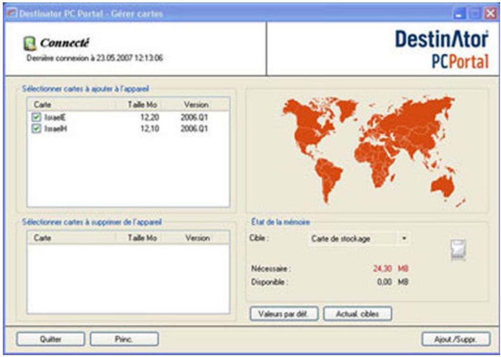Select the IsraelE map row name

tap(55, 118)
